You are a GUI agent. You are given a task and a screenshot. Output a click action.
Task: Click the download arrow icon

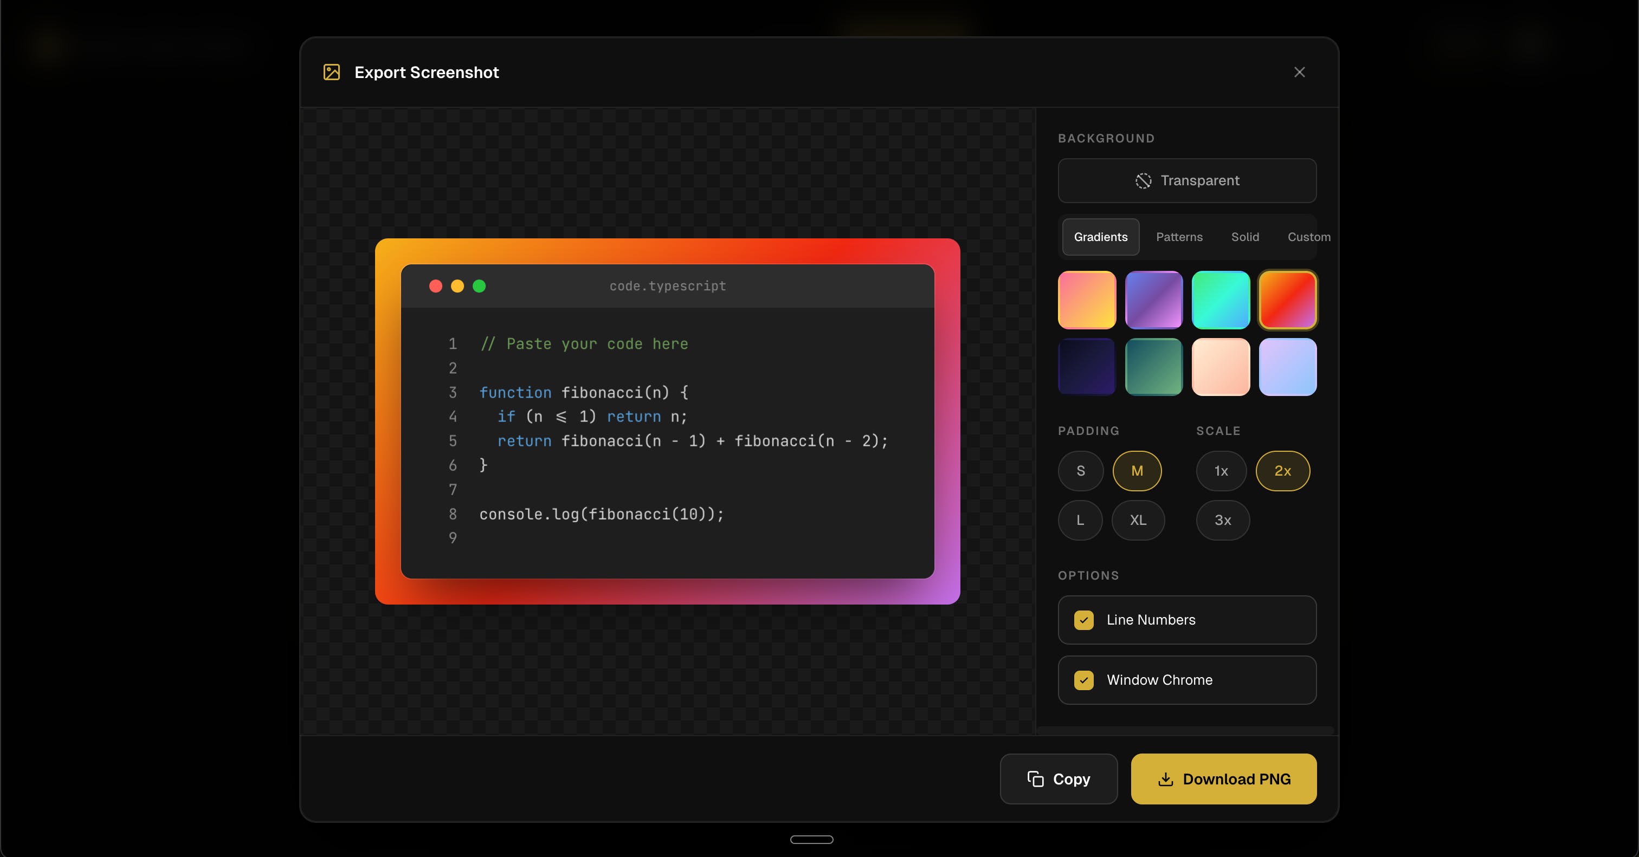tap(1166, 779)
